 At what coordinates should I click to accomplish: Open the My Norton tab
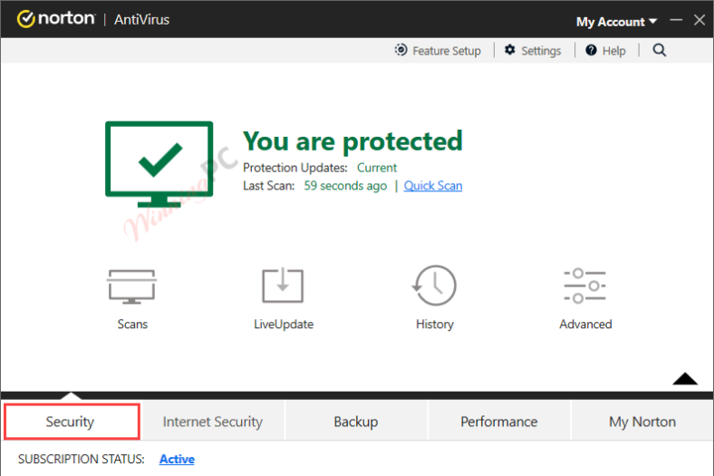point(642,422)
